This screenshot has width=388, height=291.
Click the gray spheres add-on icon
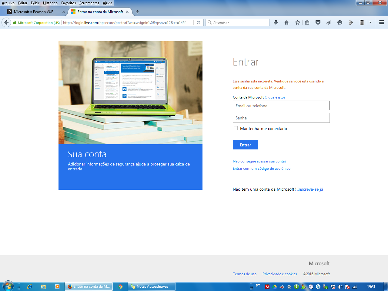[x=351, y=22]
